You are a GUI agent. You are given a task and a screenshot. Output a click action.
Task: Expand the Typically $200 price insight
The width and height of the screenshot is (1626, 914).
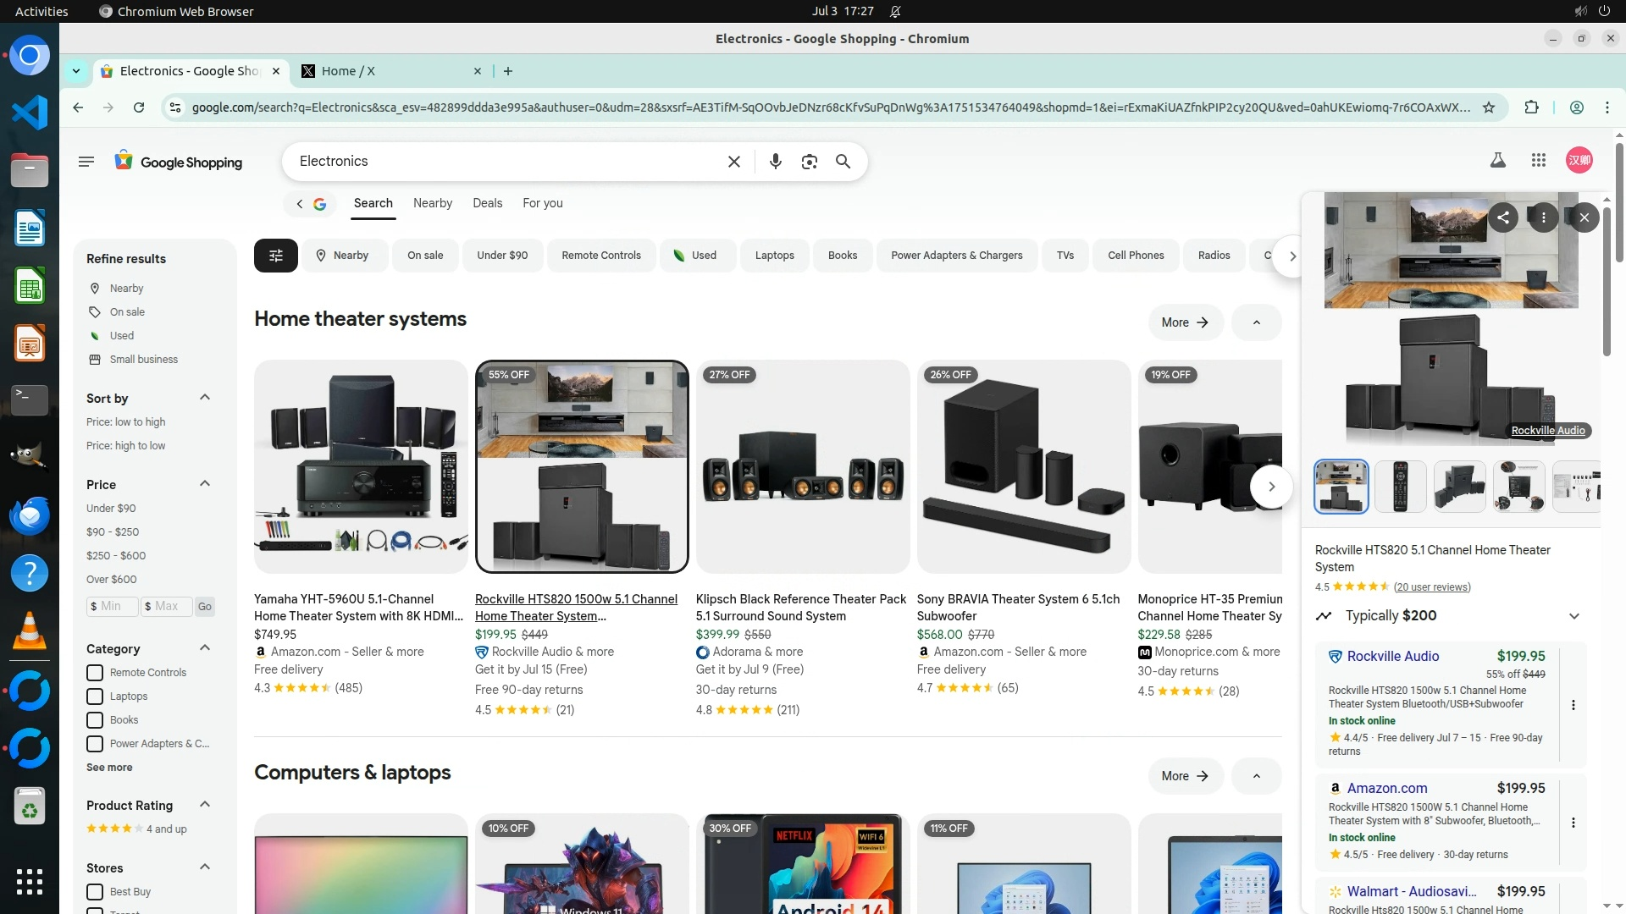coord(1573,616)
